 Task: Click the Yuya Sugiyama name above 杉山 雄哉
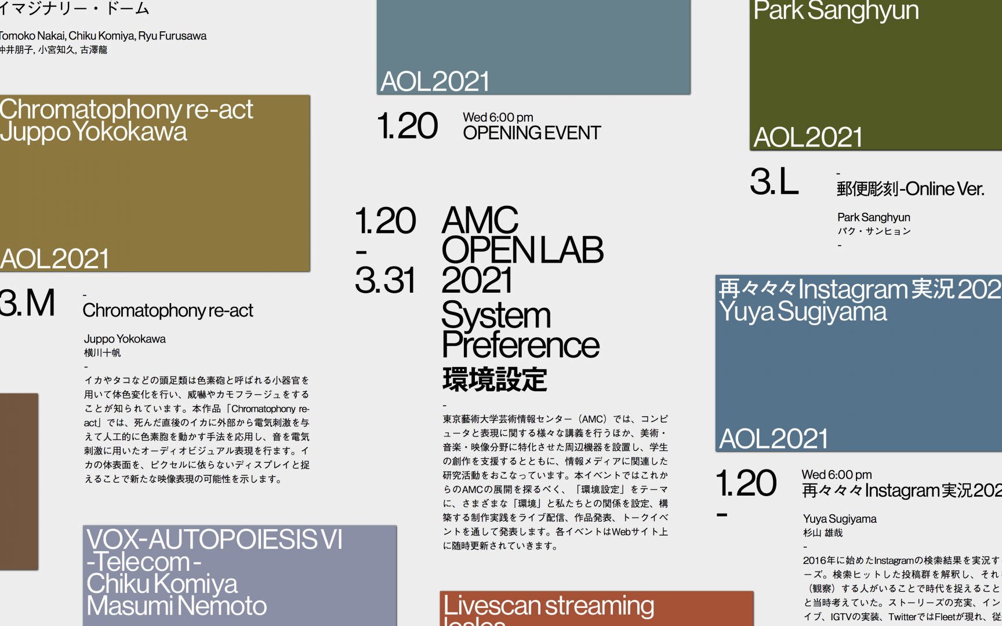(839, 519)
